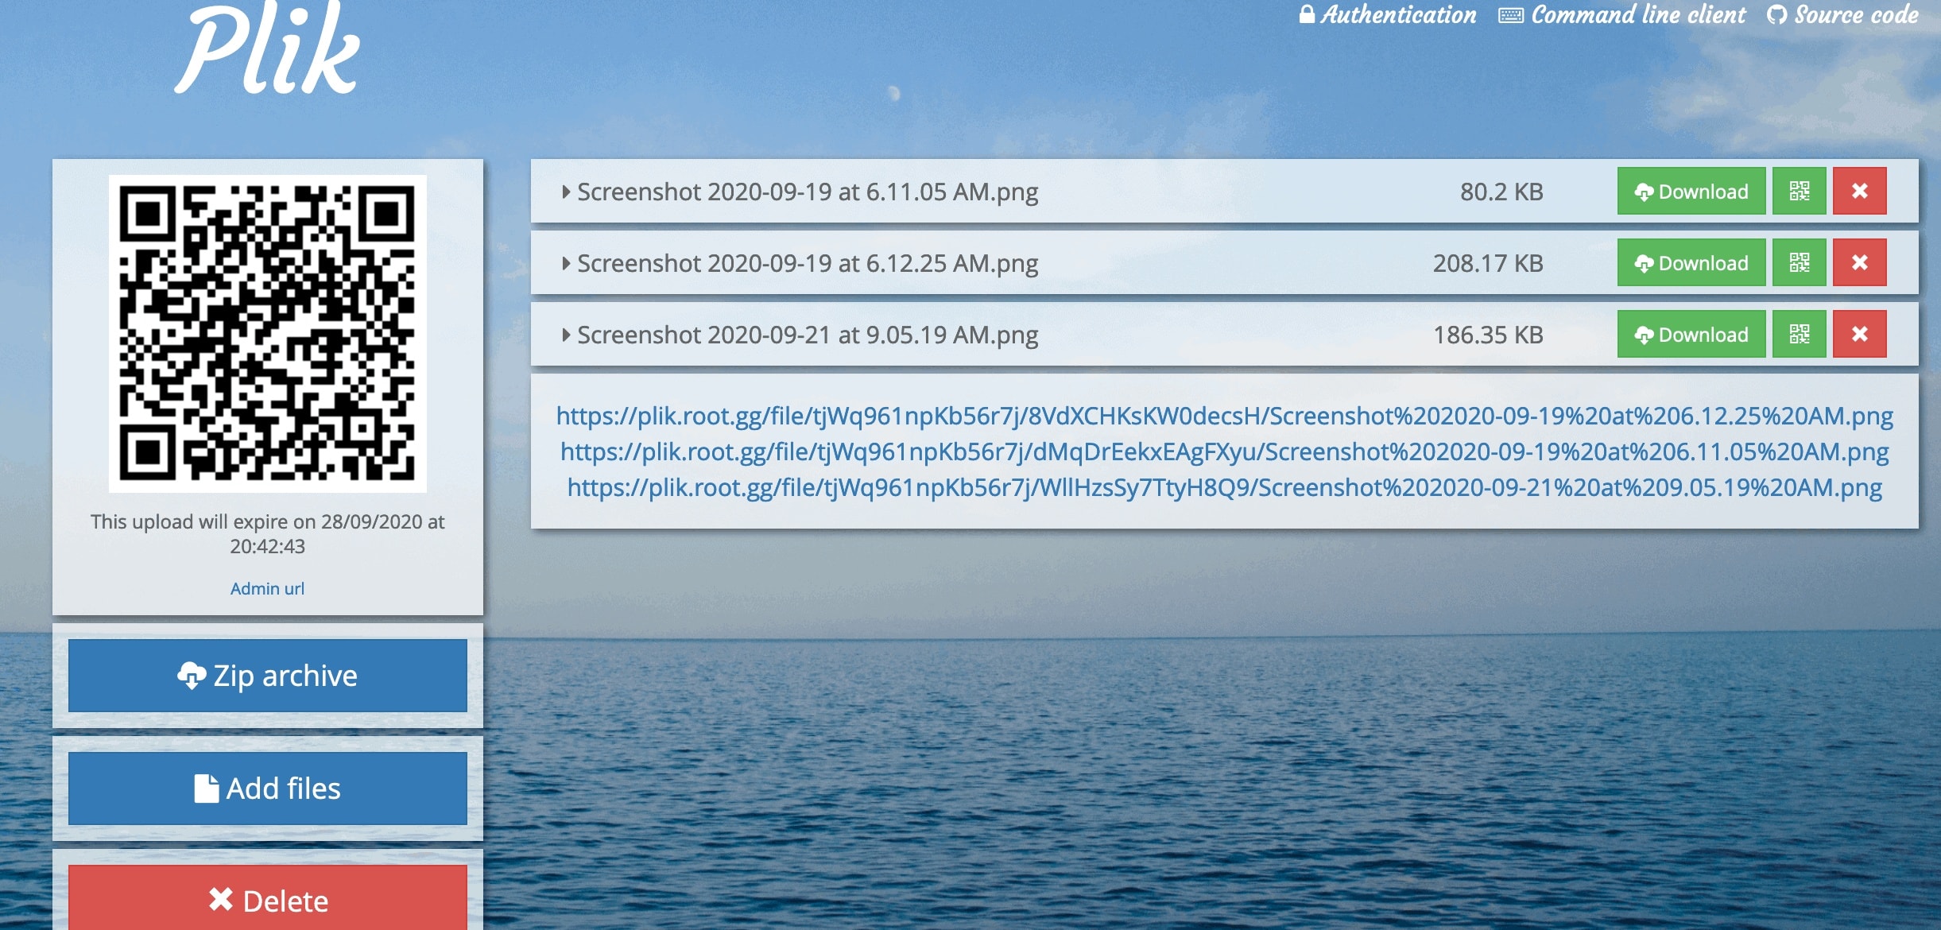Download all files as Zip archive
This screenshot has width=1941, height=930.
[268, 676]
